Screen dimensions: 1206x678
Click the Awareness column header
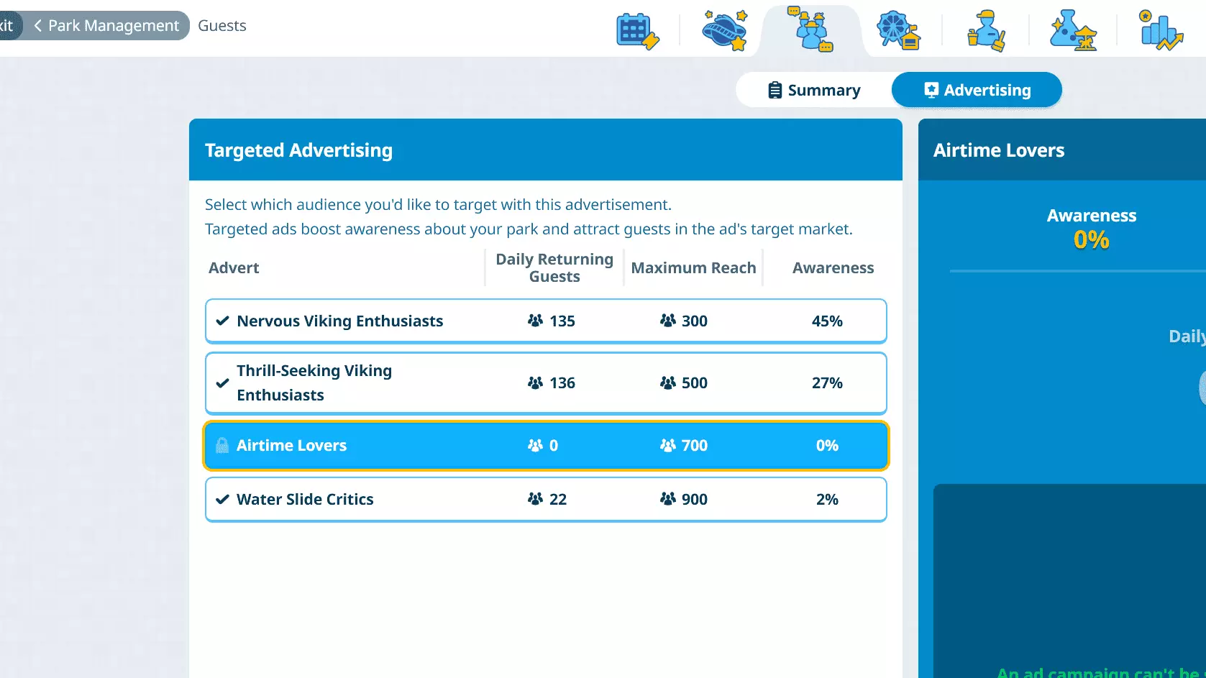(833, 268)
